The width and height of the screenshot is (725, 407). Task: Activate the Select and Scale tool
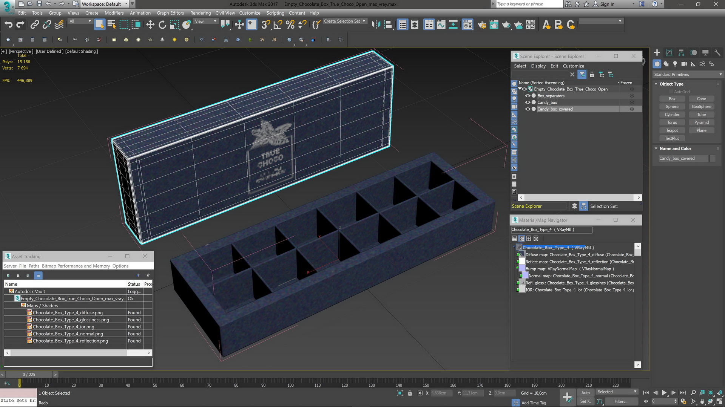click(174, 25)
